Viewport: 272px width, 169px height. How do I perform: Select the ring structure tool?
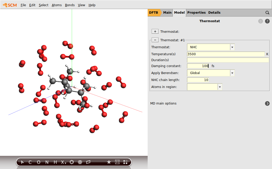pyautogui.click(x=72, y=162)
